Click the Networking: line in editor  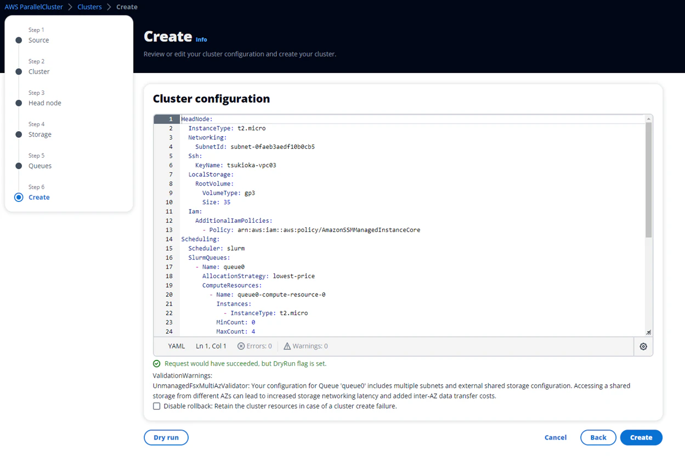(x=207, y=138)
